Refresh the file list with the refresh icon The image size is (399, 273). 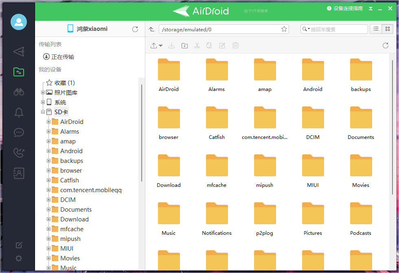tap(385, 45)
